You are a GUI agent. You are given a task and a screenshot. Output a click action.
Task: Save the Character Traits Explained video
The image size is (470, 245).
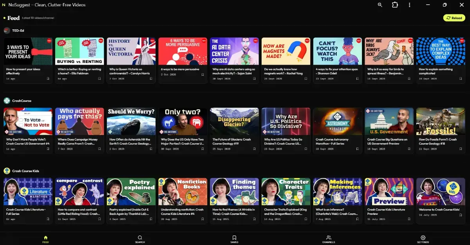point(306,219)
